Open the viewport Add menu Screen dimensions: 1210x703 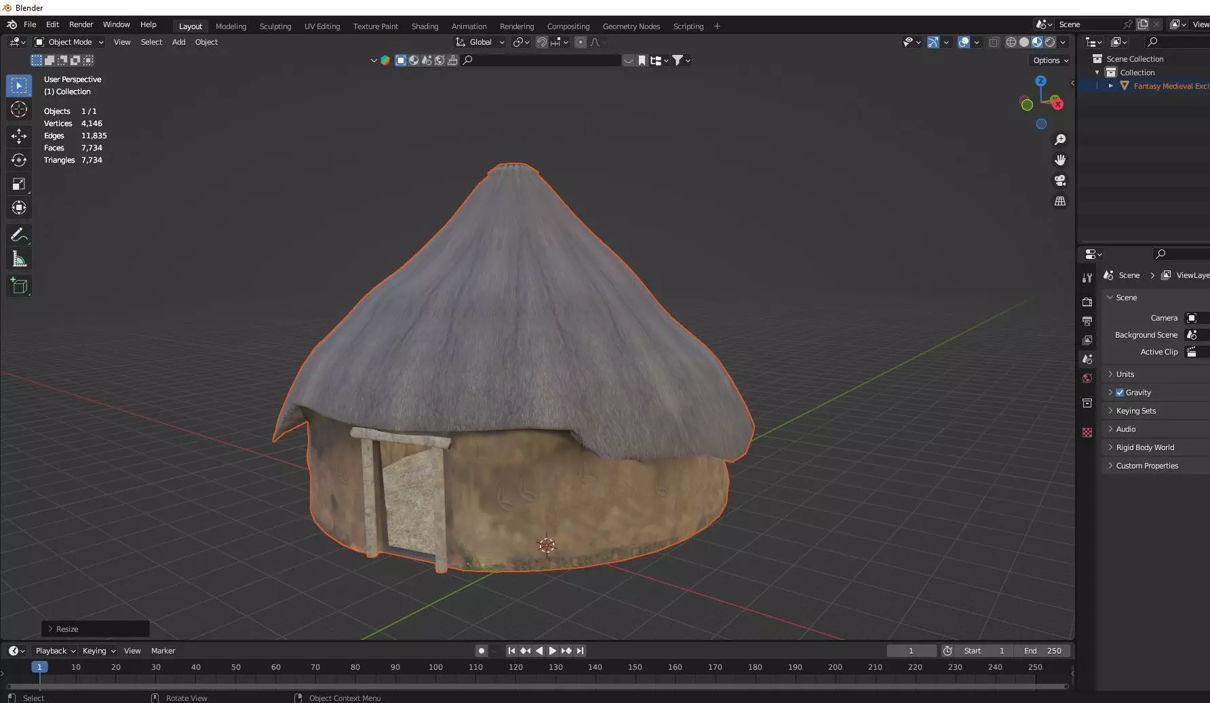click(178, 42)
